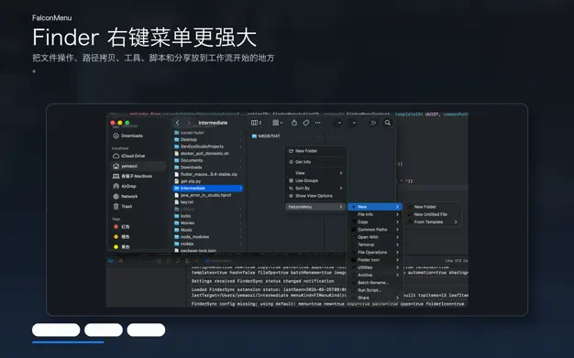Open the Sort By submenu
574x358 pixels.
tap(315, 189)
